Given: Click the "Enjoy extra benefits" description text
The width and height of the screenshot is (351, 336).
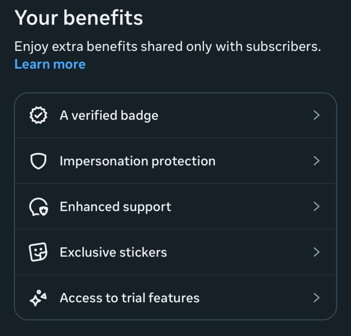Looking at the screenshot, I should click(167, 47).
